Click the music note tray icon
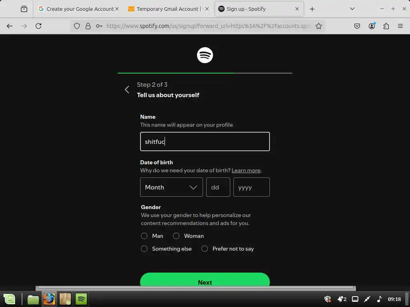410x307 pixels. click(x=380, y=299)
